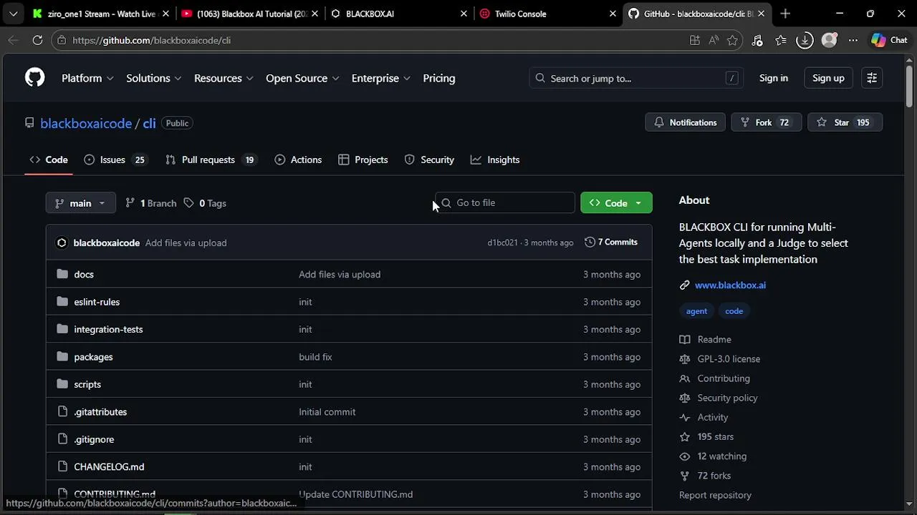Switch to the Projects tab
This screenshot has width=917, height=515.
click(363, 160)
